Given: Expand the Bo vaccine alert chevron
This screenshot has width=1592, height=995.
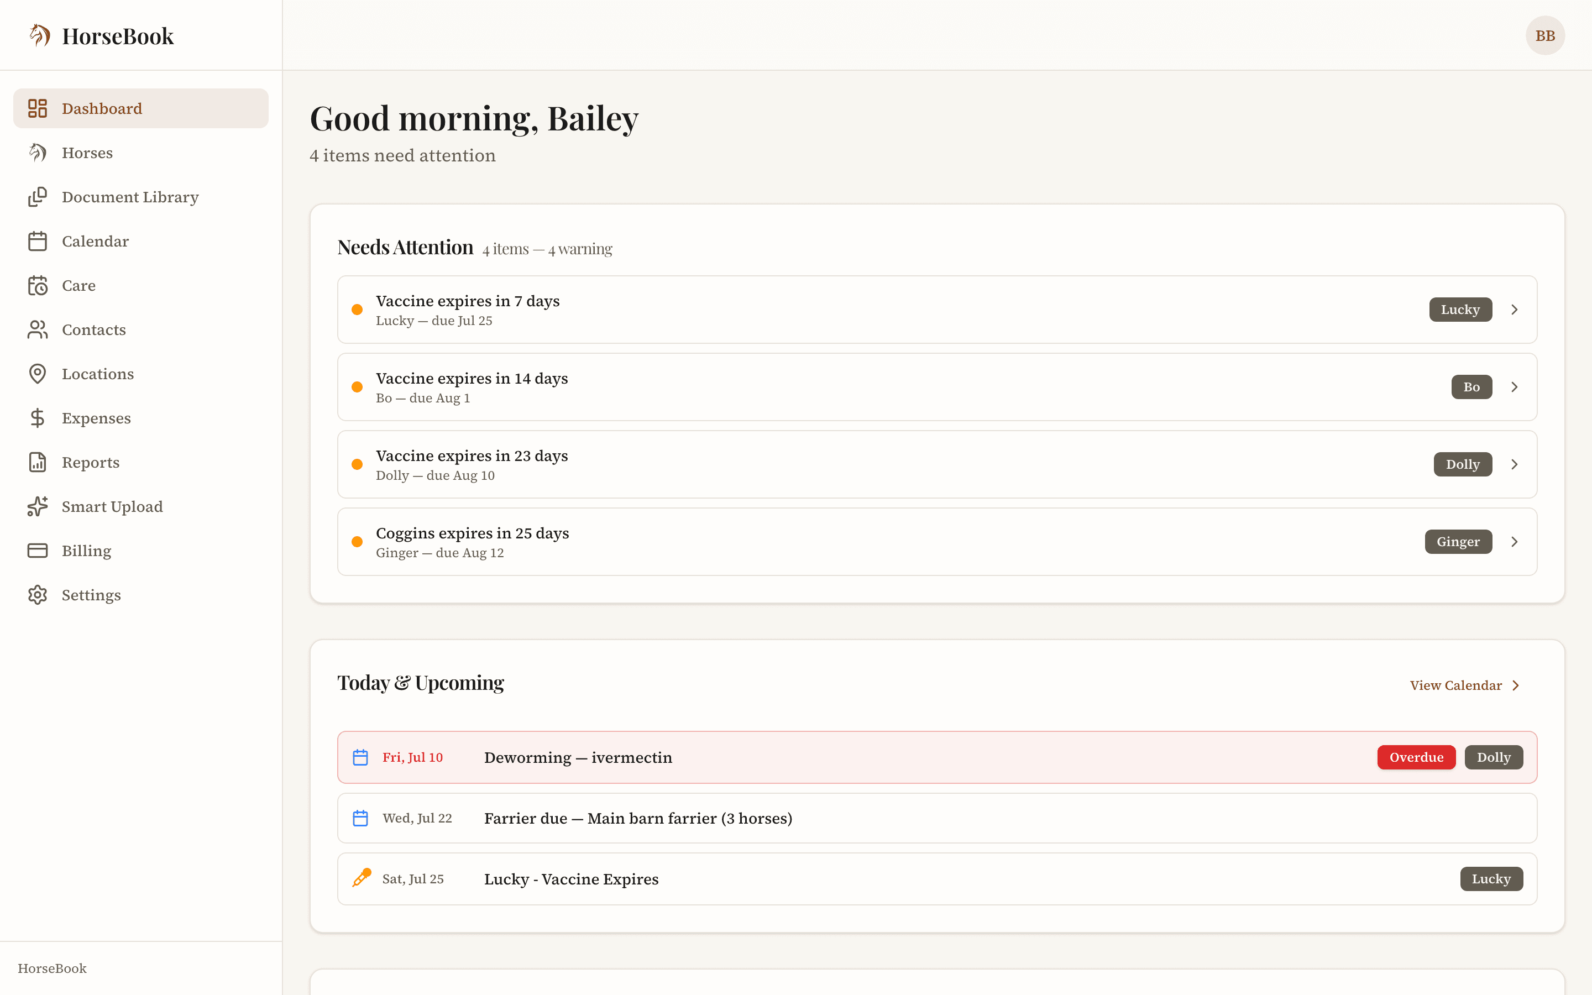Looking at the screenshot, I should [1515, 387].
